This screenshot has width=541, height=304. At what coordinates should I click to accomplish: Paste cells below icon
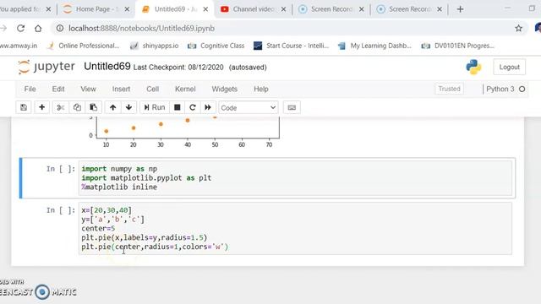click(x=93, y=107)
